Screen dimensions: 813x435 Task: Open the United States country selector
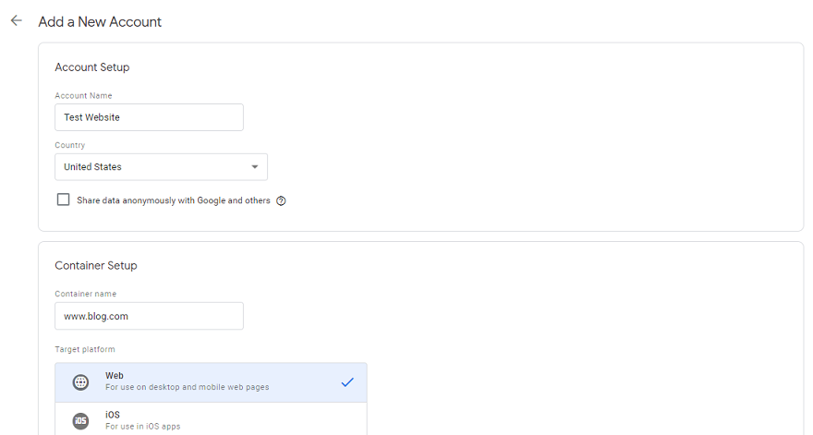tap(162, 167)
